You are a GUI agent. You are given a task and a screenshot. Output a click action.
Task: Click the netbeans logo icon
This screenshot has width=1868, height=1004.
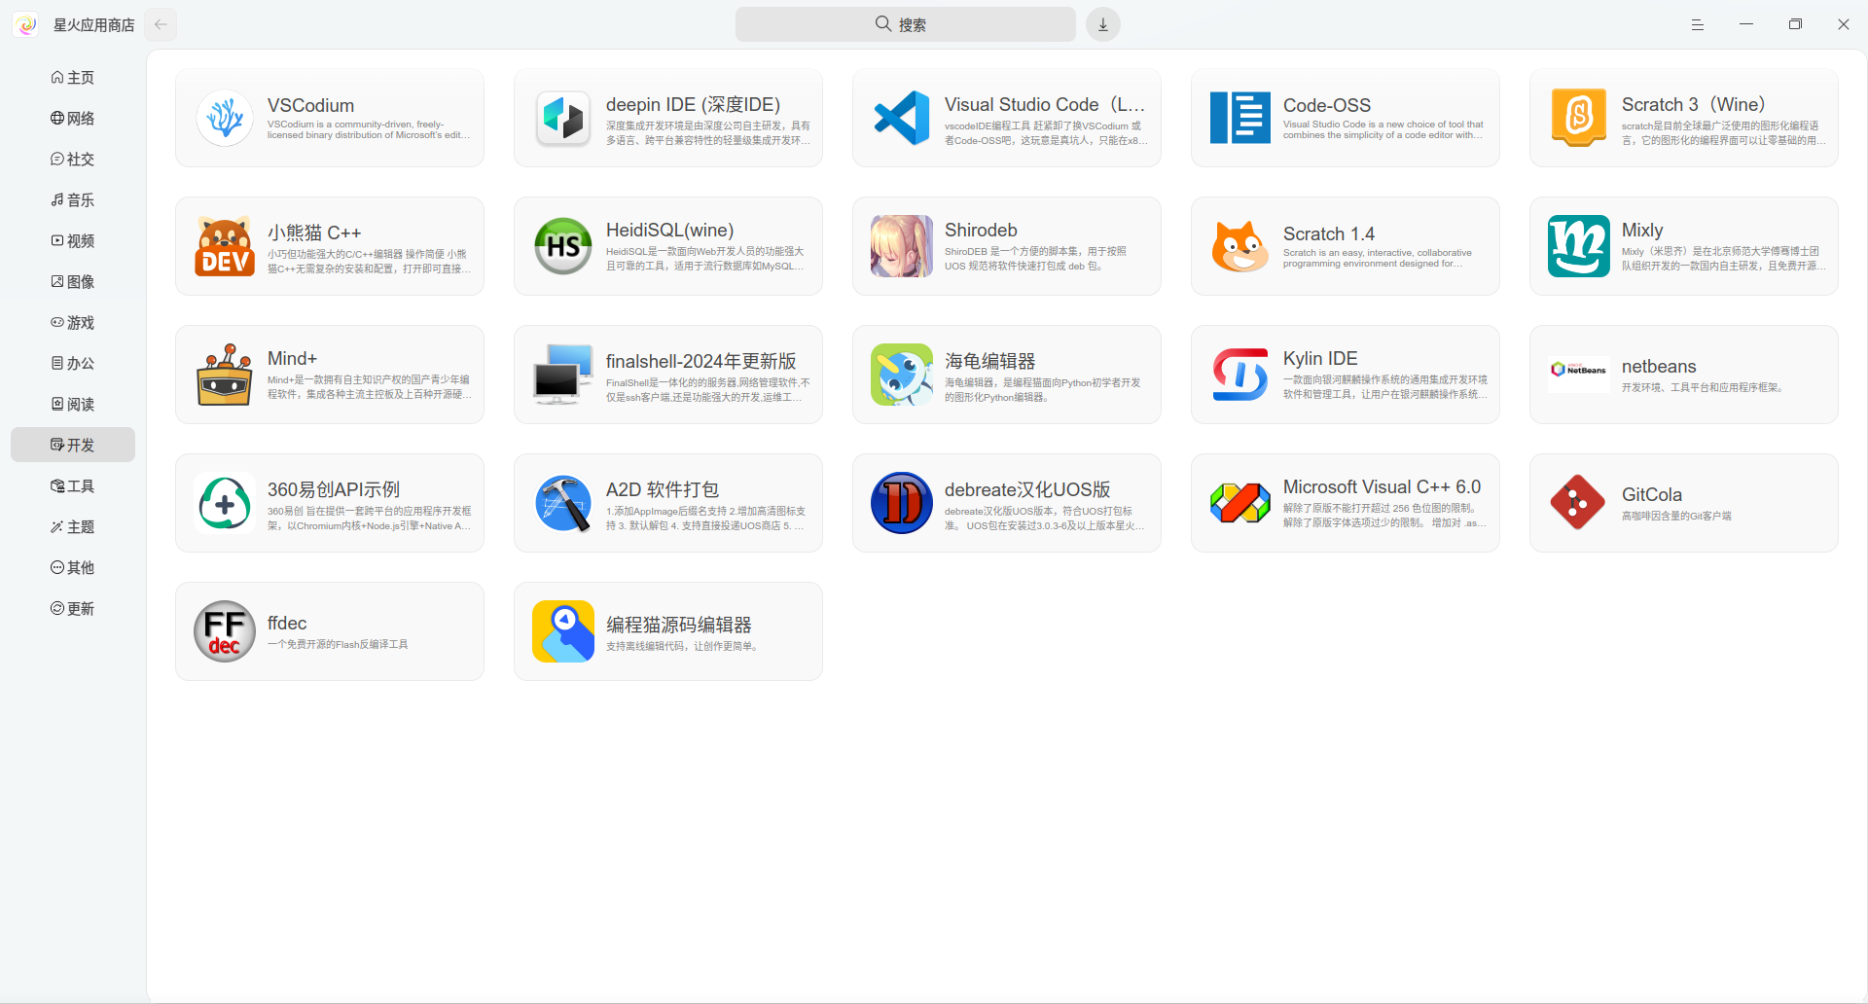(1579, 375)
